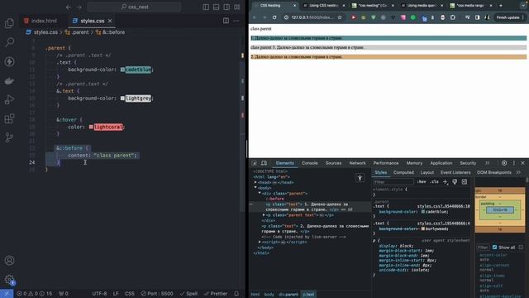The image size is (529, 298).
Task: Change end of line sequence LF
Action: (x=116, y=294)
